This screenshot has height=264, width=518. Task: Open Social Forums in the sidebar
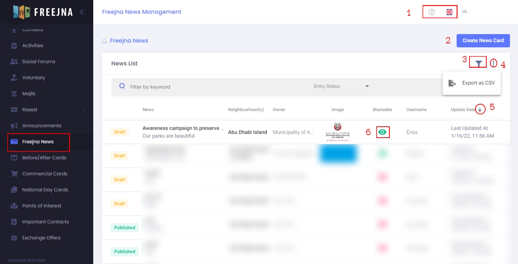pos(39,62)
